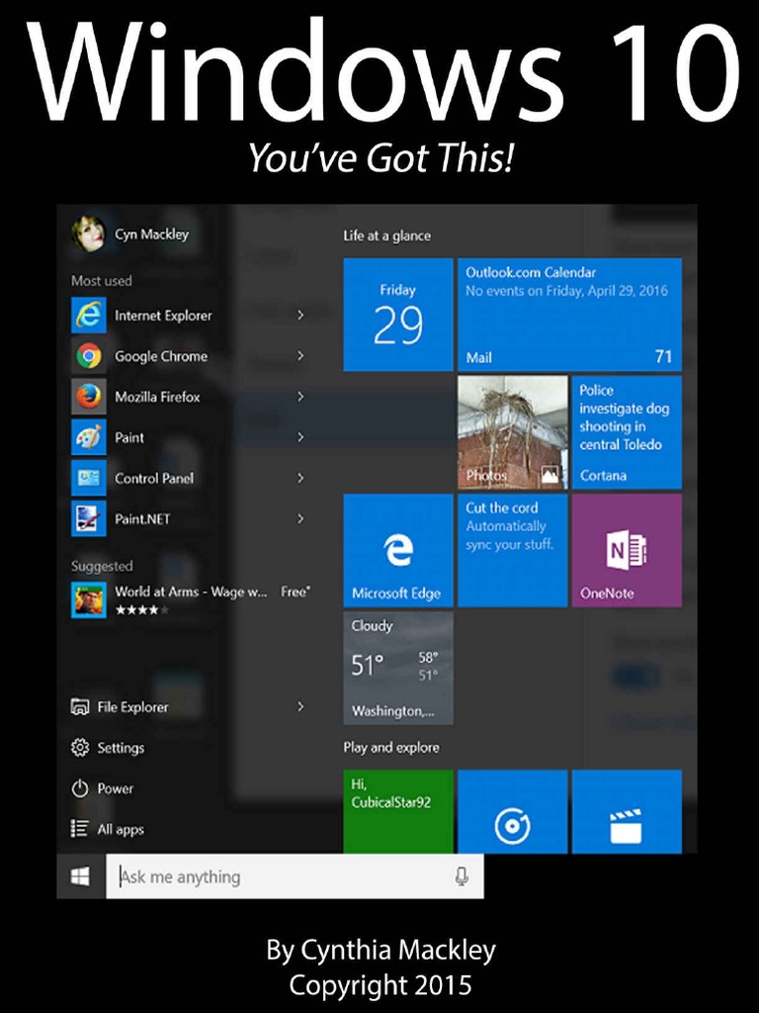The image size is (759, 1013).
Task: Click 'World at Arms - Wage w...' suggestion
Action: click(191, 592)
